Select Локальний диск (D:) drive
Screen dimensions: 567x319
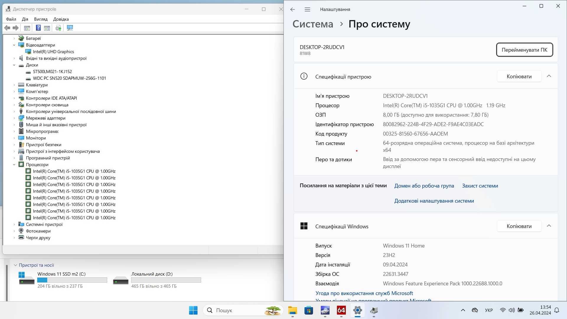157,280
